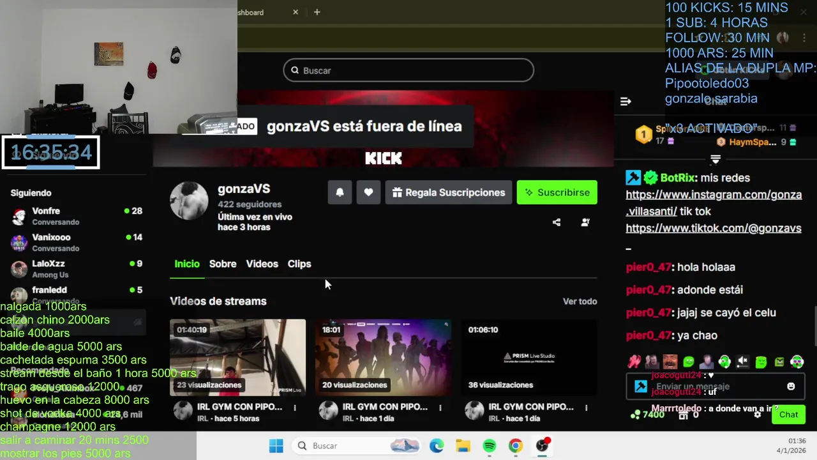This screenshot has width=817, height=460.
Task: Click the gift shop icon showing 0
Action: [683, 415]
